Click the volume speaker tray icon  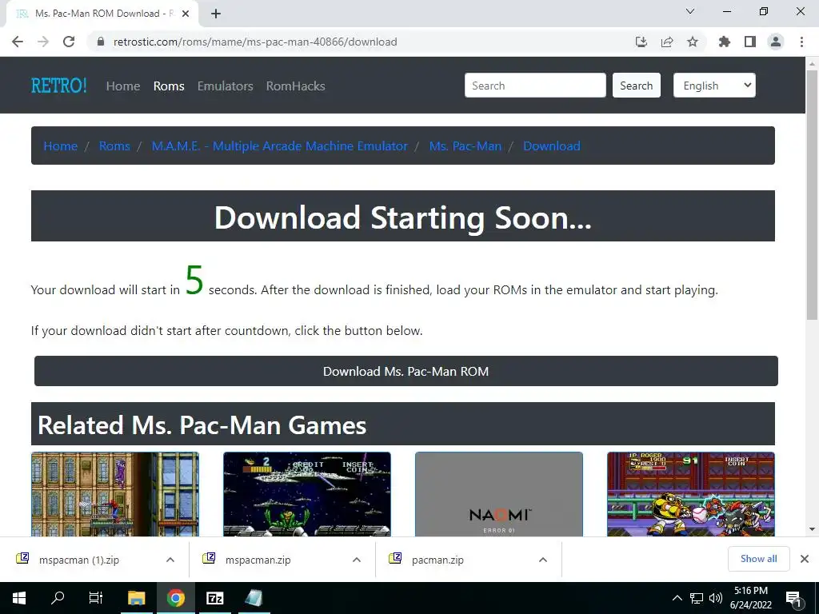tap(716, 598)
